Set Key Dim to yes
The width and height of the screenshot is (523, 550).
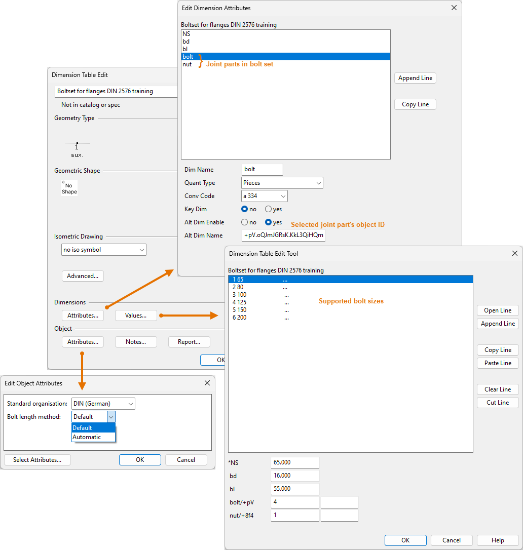point(269,209)
